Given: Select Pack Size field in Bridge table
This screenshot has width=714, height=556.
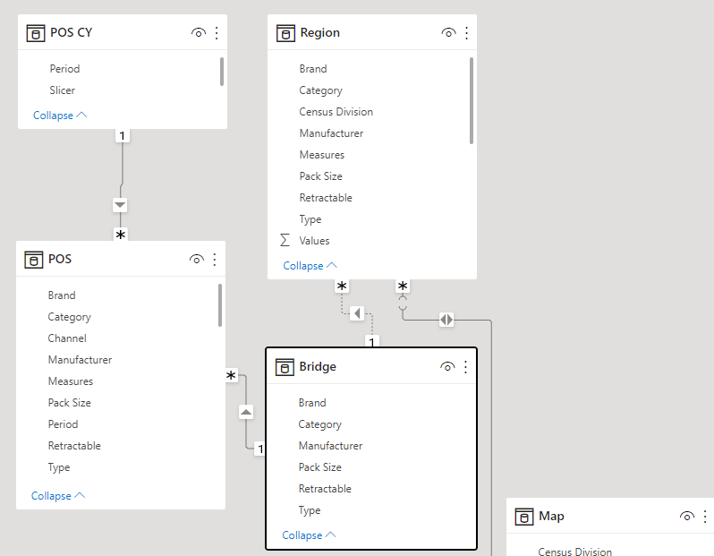Looking at the screenshot, I should [319, 467].
